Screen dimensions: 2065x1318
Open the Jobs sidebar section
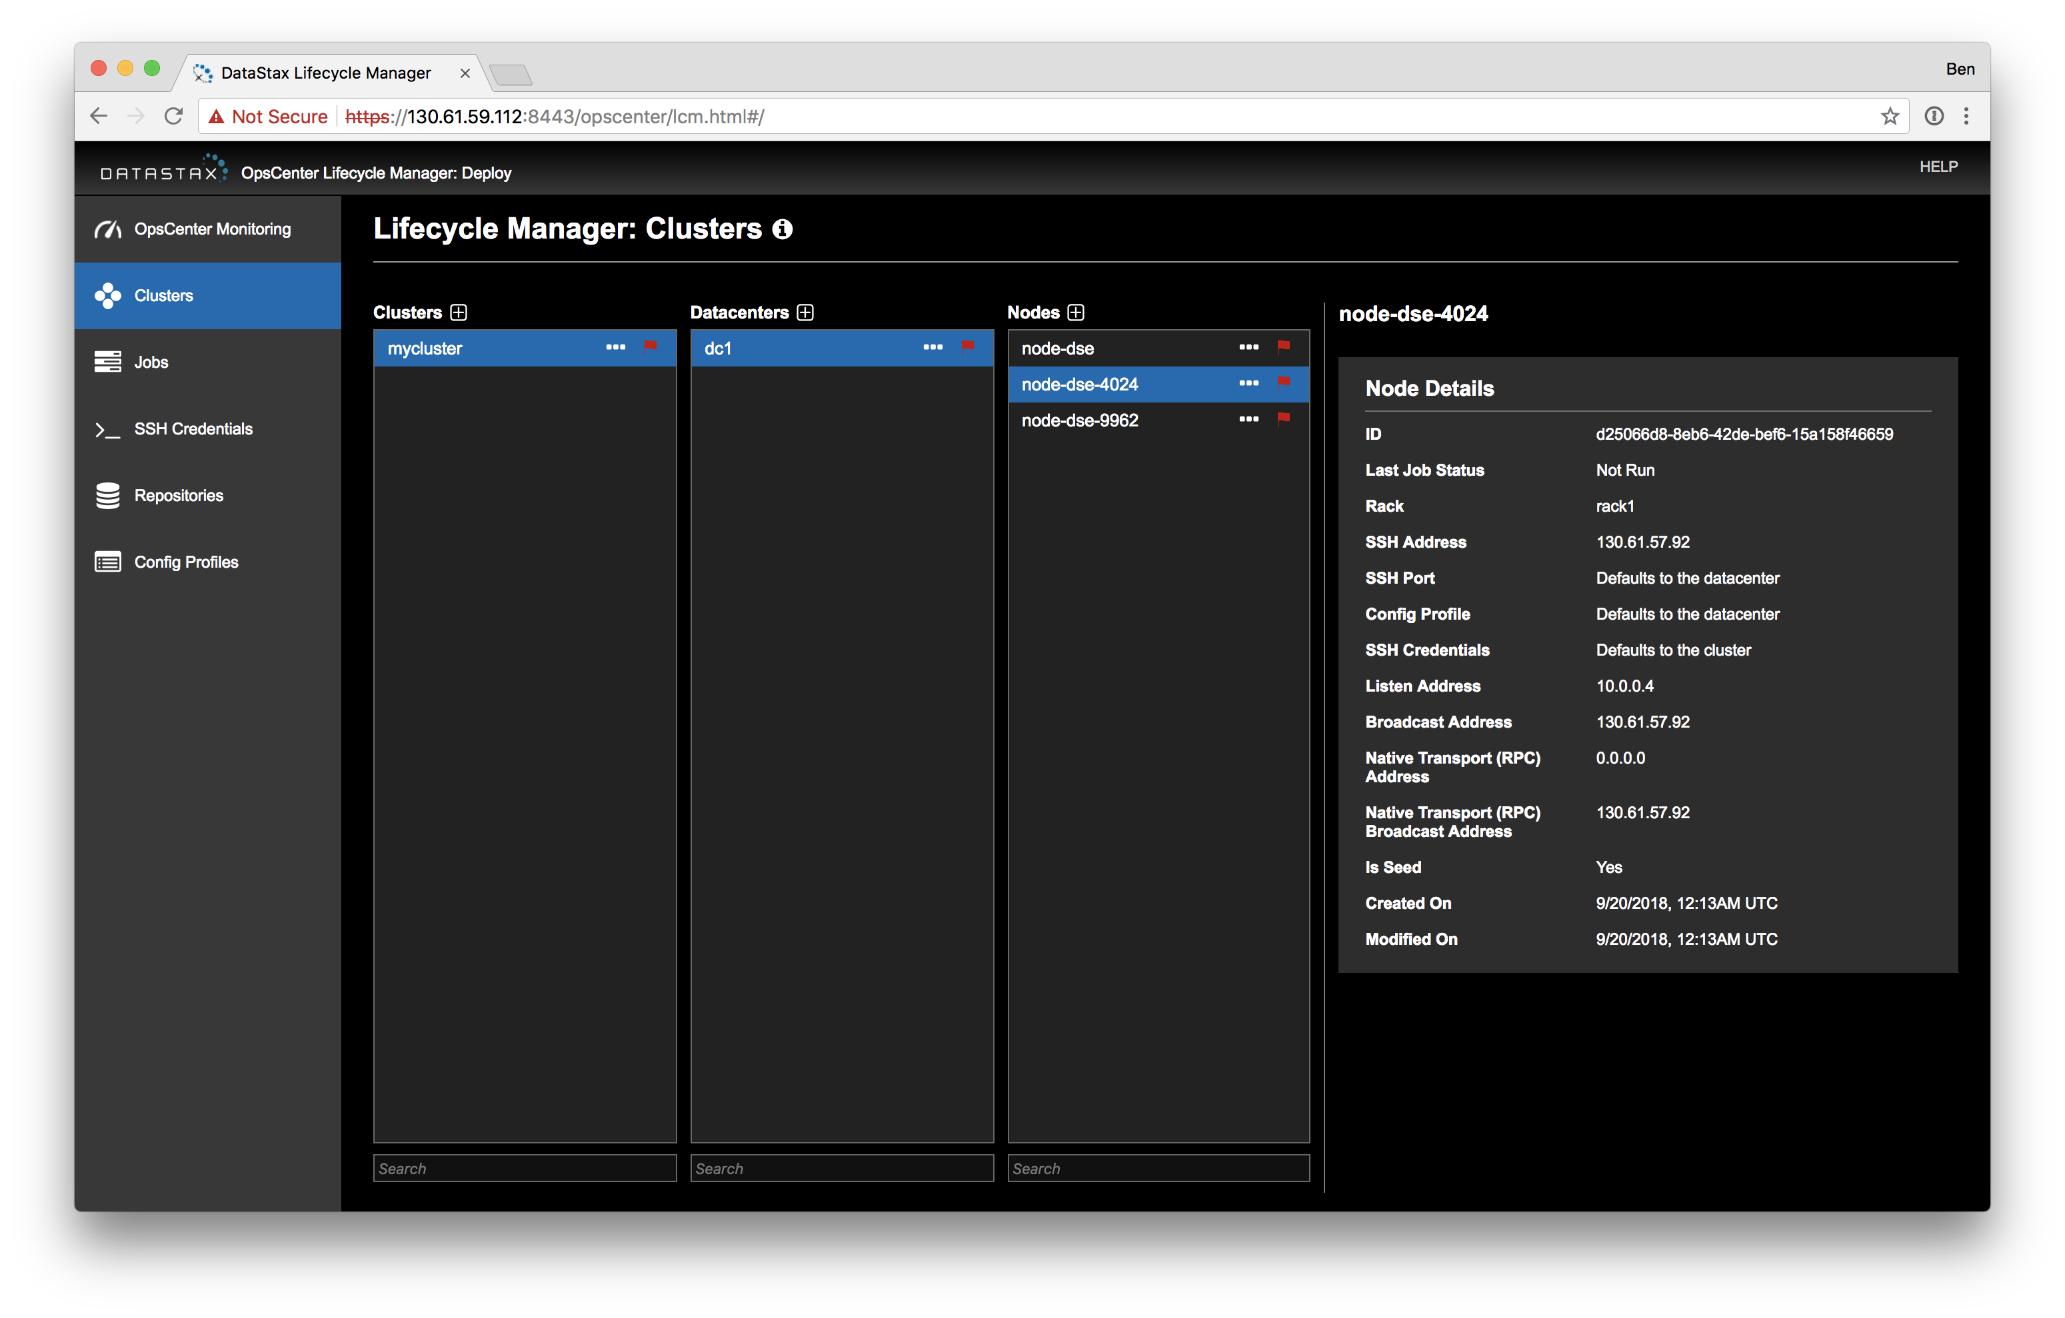click(x=151, y=362)
